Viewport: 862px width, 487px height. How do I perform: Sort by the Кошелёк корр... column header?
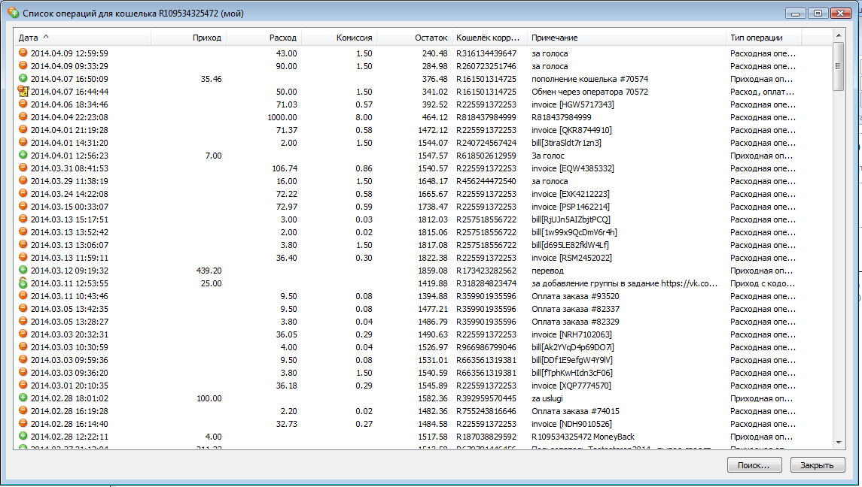[x=489, y=38]
